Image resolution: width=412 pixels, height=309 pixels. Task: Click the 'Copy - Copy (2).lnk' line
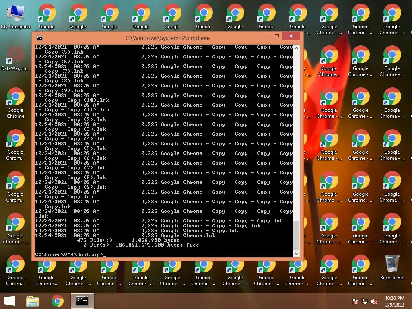[72, 119]
